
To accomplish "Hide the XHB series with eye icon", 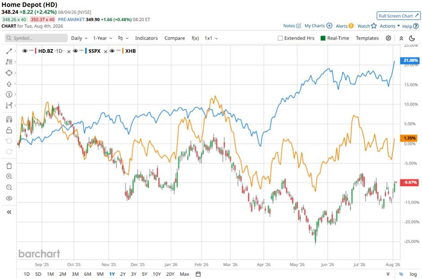I will click(112, 51).
